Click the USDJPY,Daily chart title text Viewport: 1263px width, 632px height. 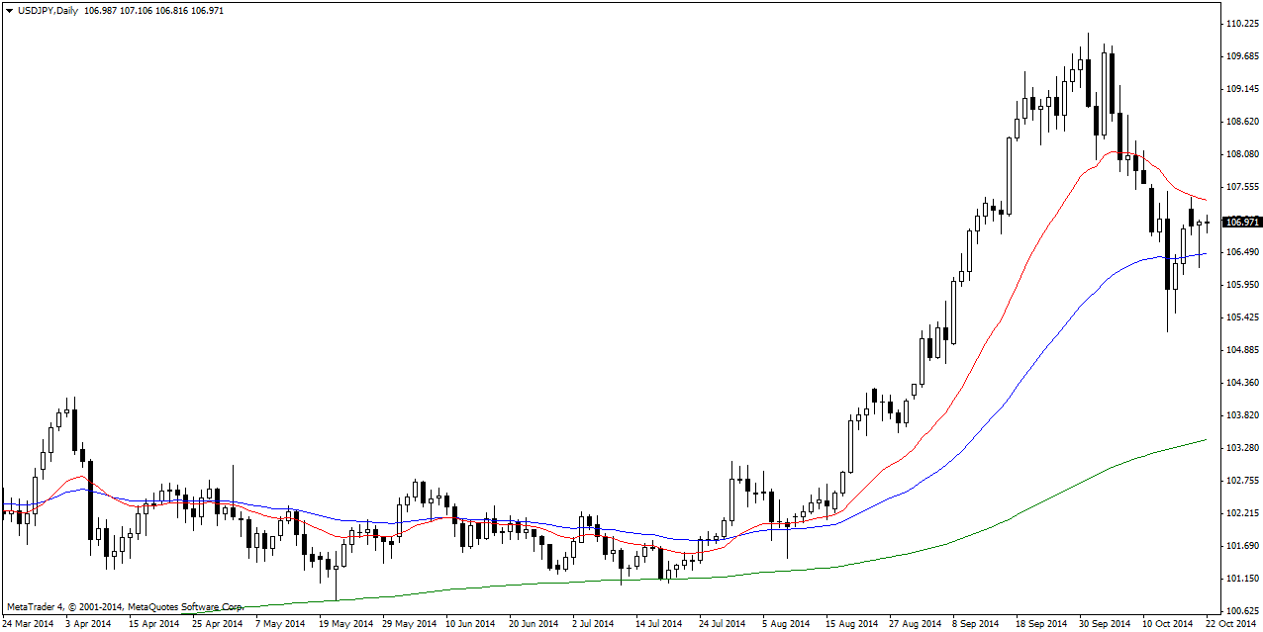pos(49,10)
